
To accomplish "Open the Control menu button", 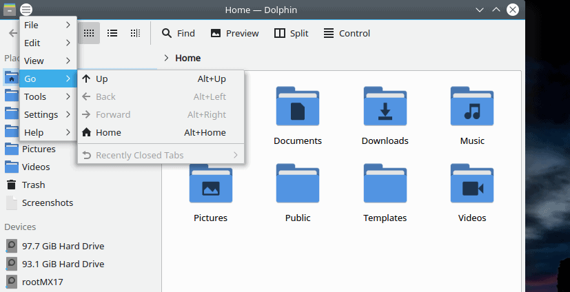I will coord(347,34).
